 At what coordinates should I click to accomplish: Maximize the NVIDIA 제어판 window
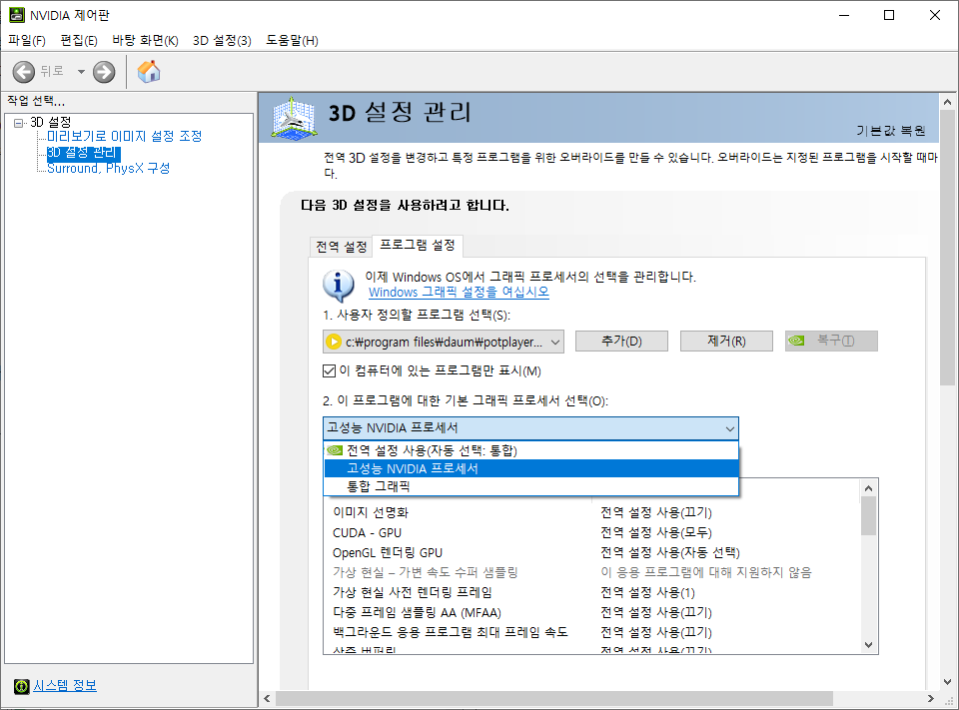[889, 15]
